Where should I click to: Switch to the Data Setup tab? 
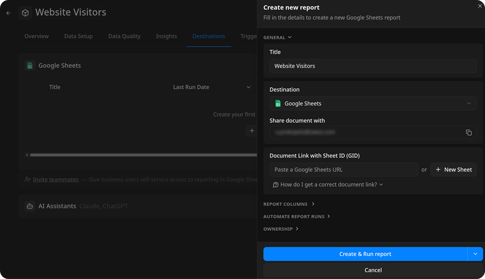78,36
